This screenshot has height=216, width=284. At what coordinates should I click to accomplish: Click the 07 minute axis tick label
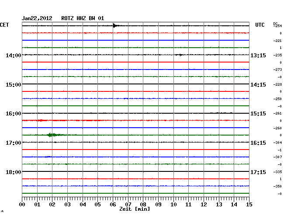point(128,205)
